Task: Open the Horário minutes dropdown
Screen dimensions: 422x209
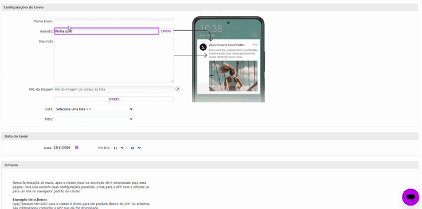Action: click(135, 148)
